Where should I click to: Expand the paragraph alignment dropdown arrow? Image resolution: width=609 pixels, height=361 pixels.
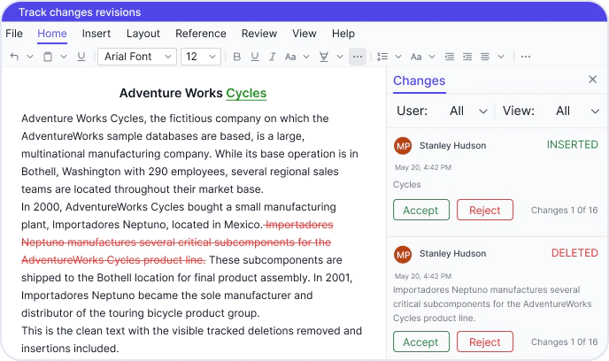[x=501, y=57]
